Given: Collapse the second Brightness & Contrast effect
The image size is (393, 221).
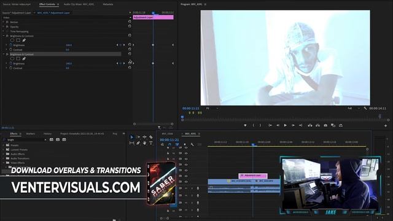Looking at the screenshot, I should pyautogui.click(x=4, y=54).
